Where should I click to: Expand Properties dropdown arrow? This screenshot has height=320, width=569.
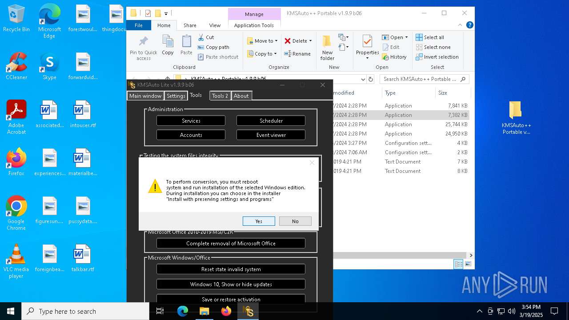coord(367,58)
